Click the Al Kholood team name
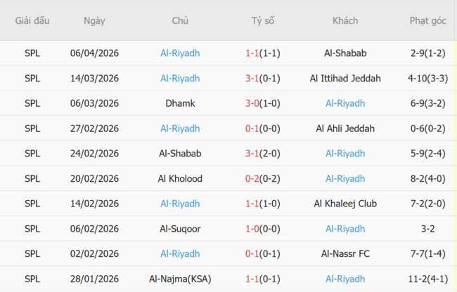 pyautogui.click(x=180, y=179)
